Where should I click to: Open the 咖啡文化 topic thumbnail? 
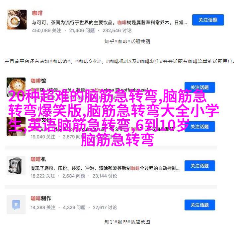(16, 126)
